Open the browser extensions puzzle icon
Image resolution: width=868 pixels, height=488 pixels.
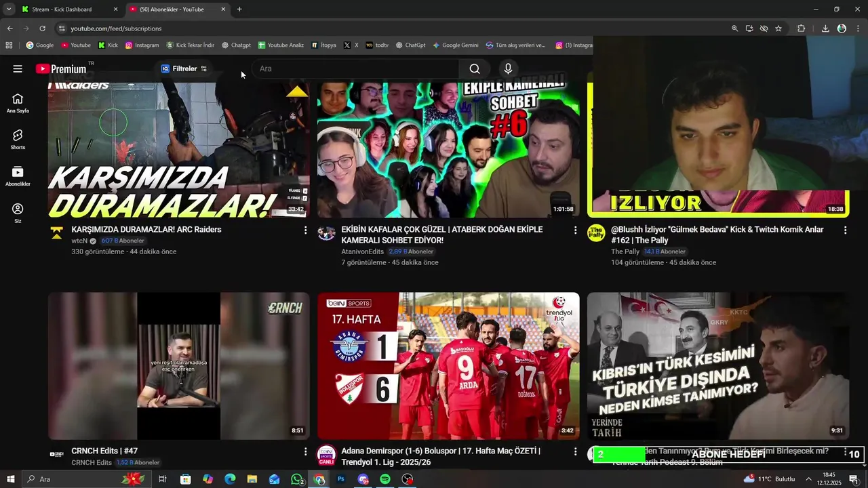click(801, 28)
